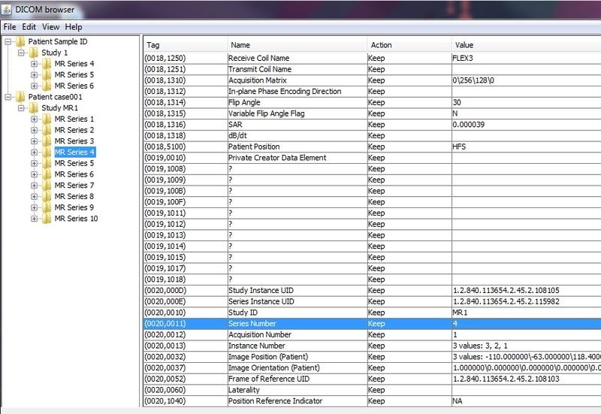Expand MR Series 6 under Study 1

(34, 86)
